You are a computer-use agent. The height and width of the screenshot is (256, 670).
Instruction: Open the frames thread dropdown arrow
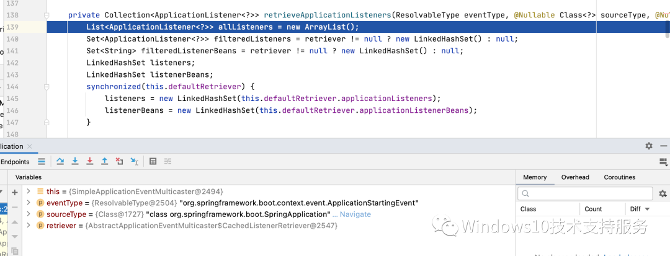[x=1, y=192]
